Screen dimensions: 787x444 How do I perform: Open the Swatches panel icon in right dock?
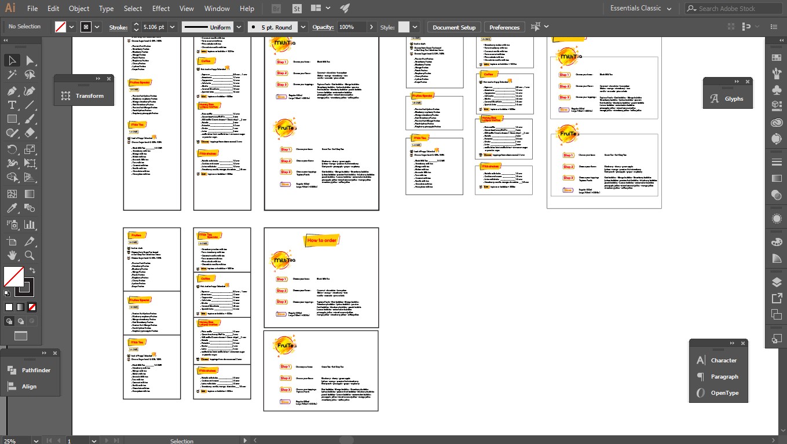pyautogui.click(x=777, y=57)
